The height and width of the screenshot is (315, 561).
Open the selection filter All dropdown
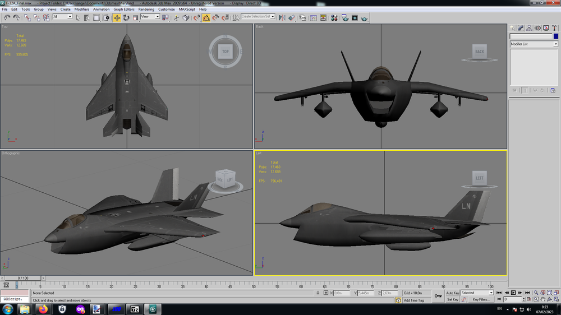[x=63, y=17]
